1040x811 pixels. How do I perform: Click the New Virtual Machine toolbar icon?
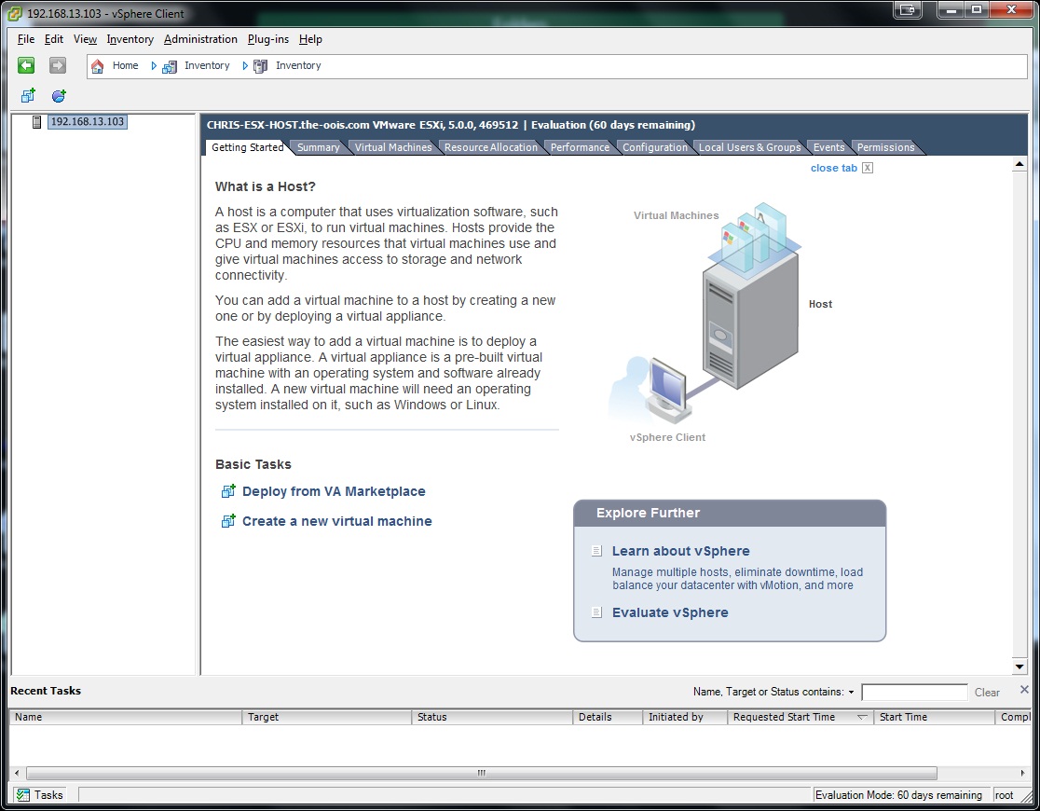[x=28, y=96]
